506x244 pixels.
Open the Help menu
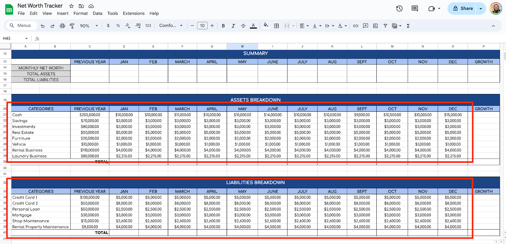(x=154, y=13)
